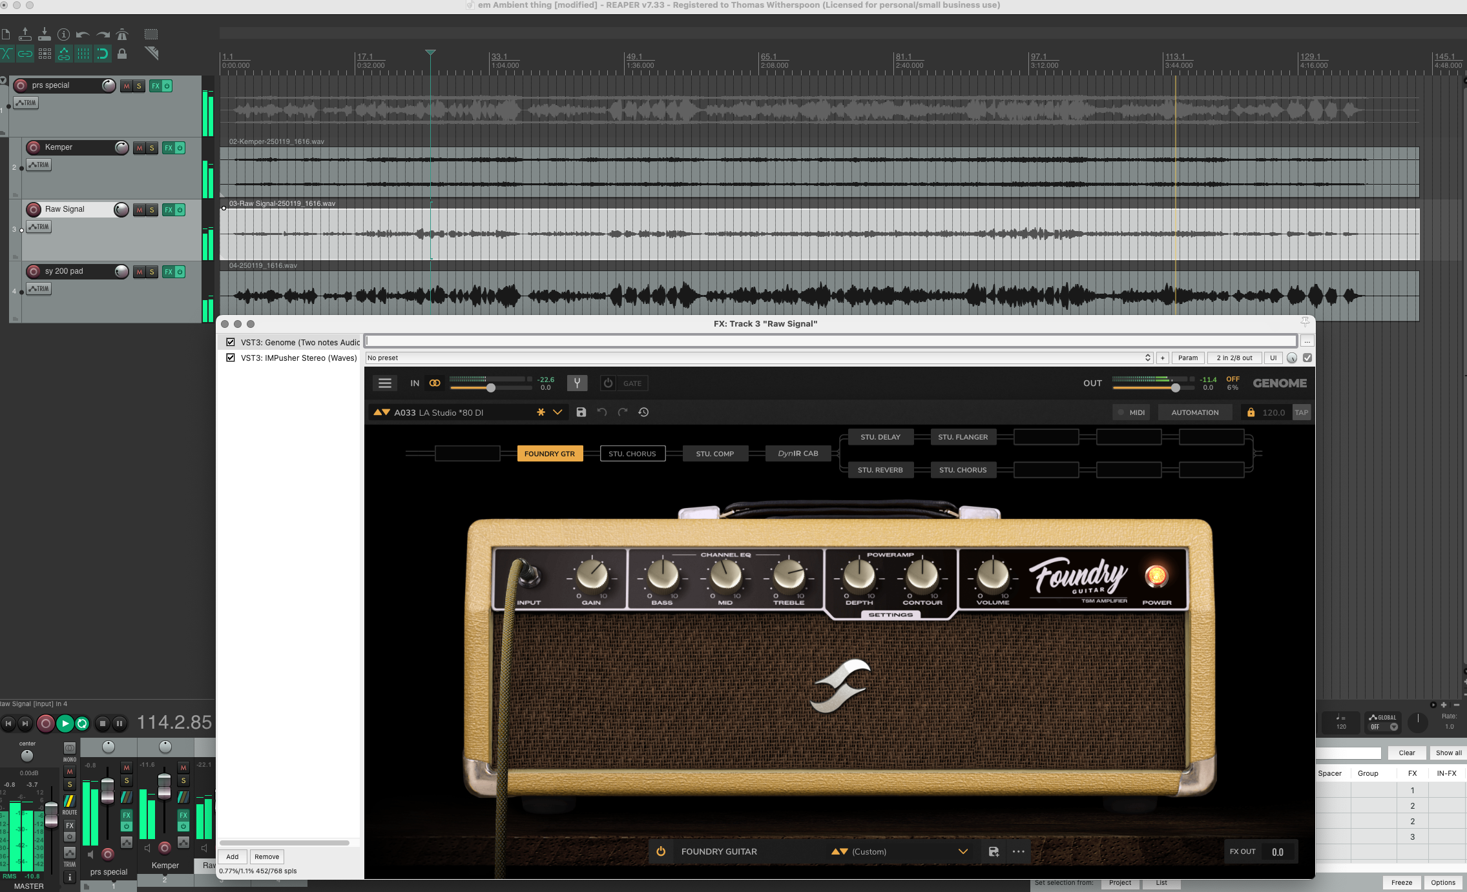
Task: Open TRIM envelope on Raw Signal track
Action: pyautogui.click(x=39, y=227)
